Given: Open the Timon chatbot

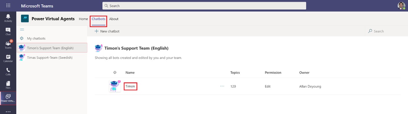Looking at the screenshot, I should pos(130,87).
